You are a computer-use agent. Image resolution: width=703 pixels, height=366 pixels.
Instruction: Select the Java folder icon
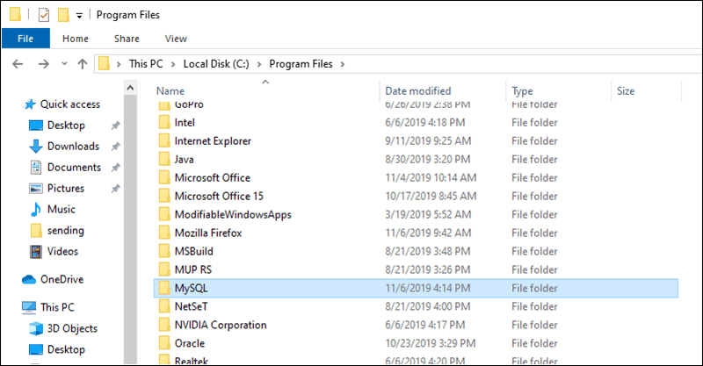[x=164, y=159]
